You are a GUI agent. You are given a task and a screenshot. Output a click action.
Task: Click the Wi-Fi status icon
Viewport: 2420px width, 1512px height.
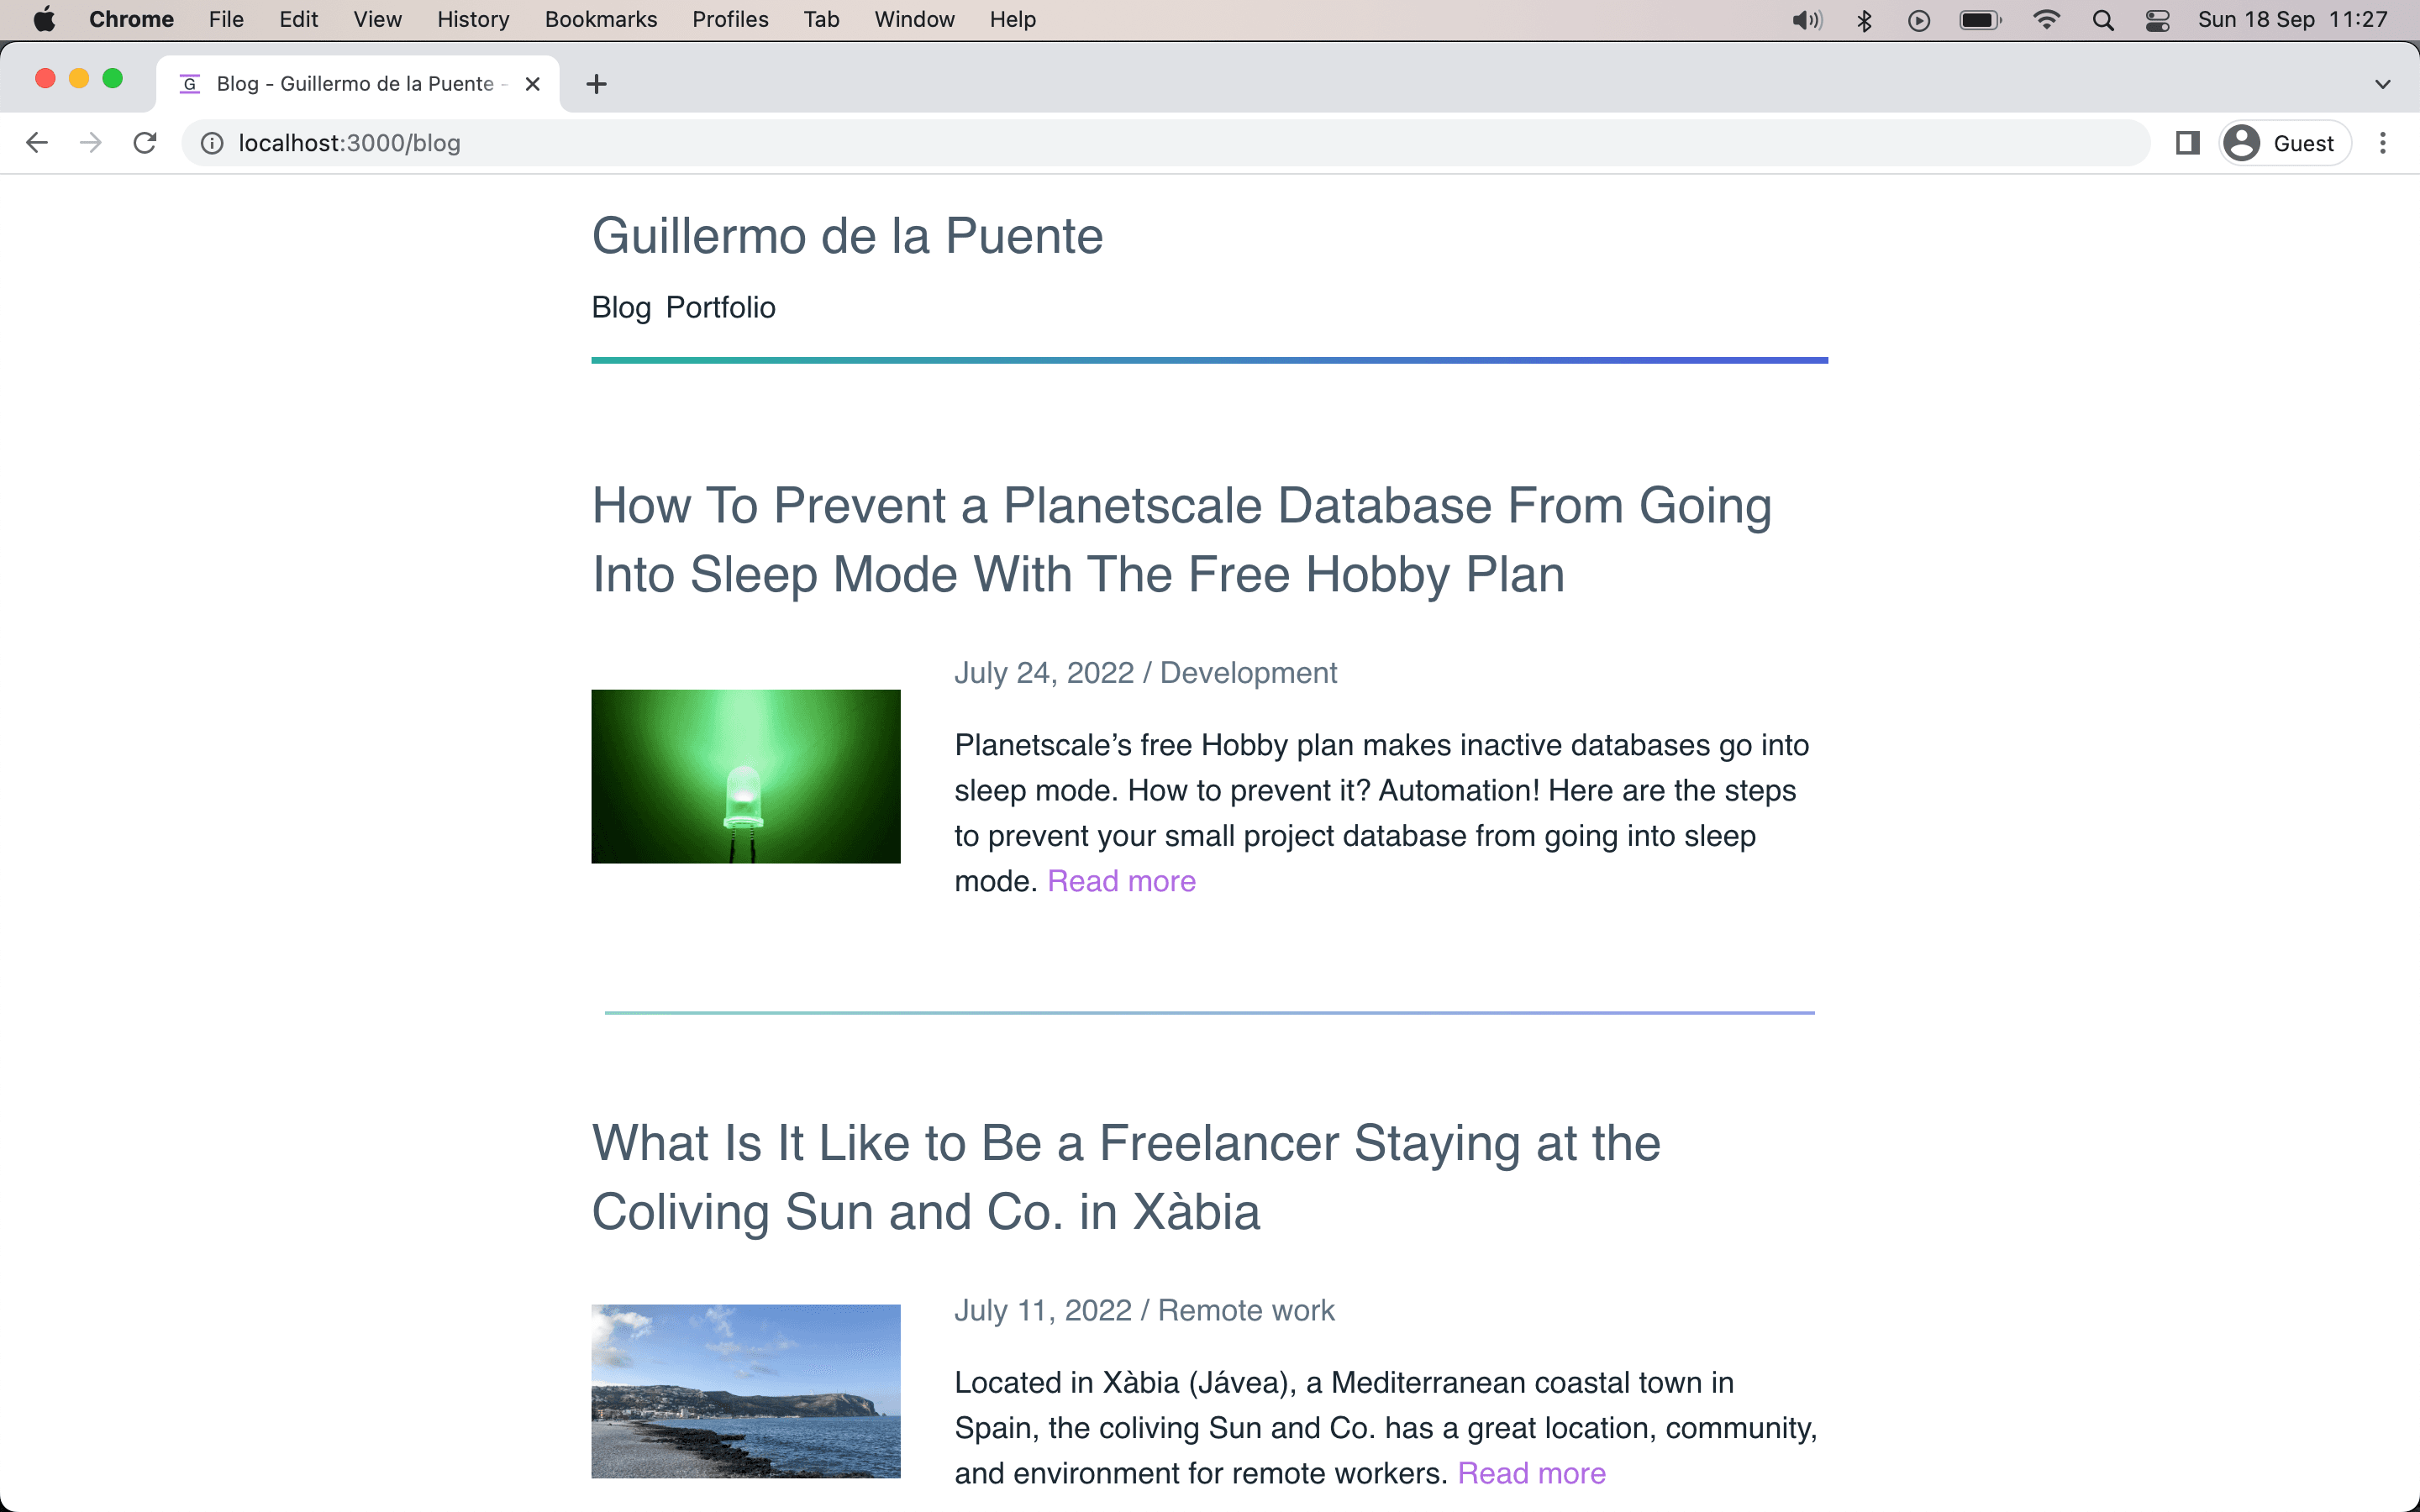[2047, 19]
